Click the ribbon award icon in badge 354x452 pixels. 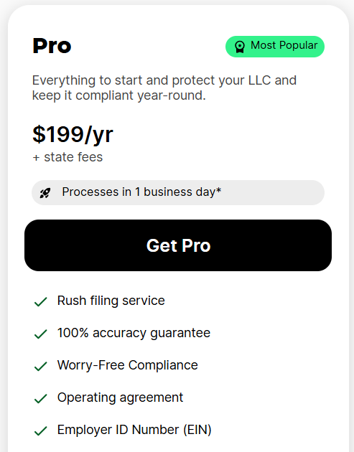pos(239,47)
